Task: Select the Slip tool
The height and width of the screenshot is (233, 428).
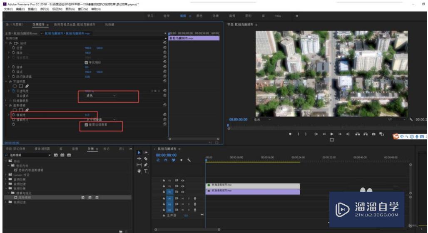Action: [x=139, y=165]
